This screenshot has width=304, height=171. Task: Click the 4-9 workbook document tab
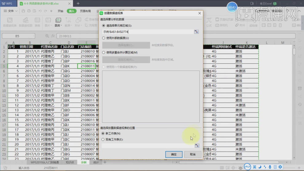[x=45, y=3]
